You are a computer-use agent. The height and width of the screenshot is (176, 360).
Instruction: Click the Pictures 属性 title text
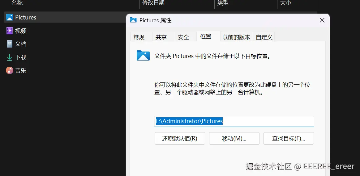(x=156, y=20)
